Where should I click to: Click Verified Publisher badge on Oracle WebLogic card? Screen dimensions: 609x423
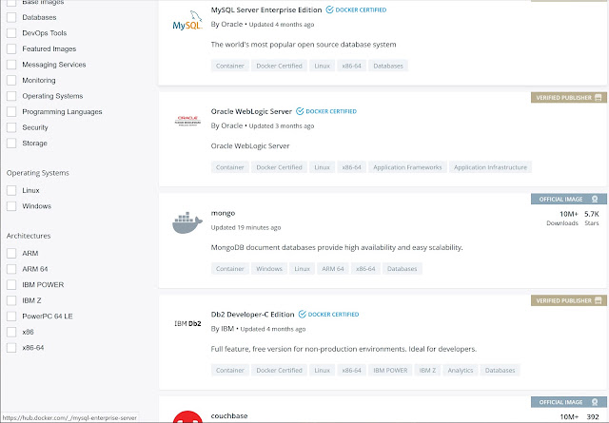(x=569, y=97)
